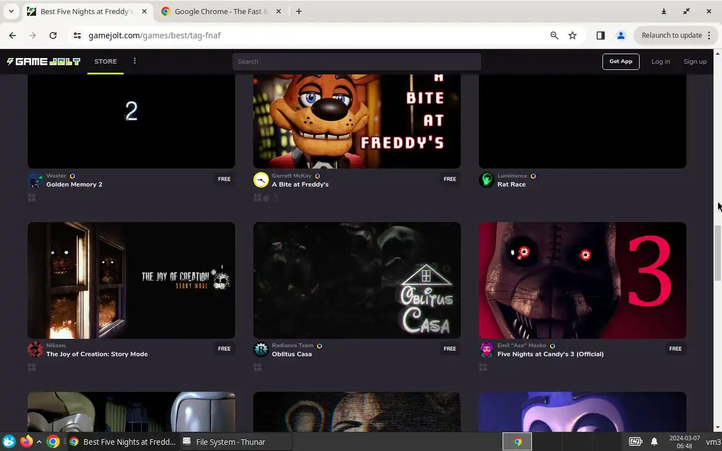
Task: Open the Chrome profile menu
Action: pyautogui.click(x=621, y=35)
